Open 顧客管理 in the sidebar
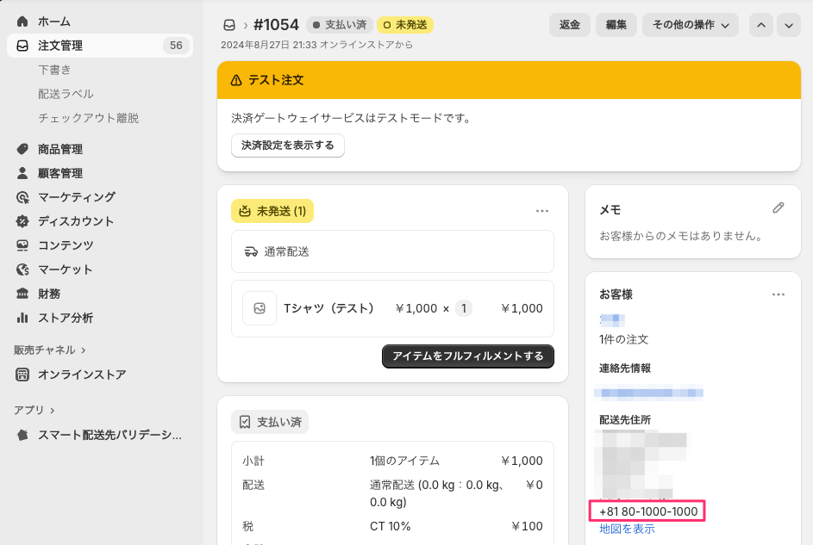Viewport: 813px width, 545px height. (59, 173)
